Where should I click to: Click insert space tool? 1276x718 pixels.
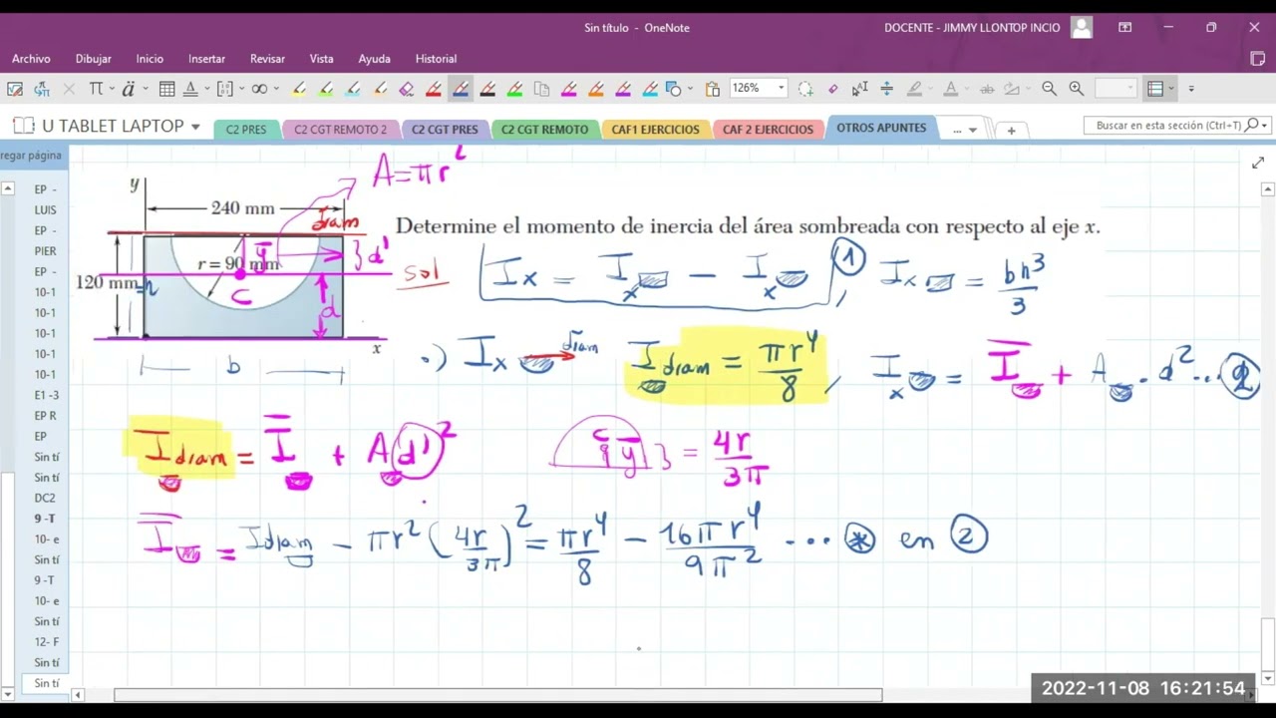(x=887, y=89)
